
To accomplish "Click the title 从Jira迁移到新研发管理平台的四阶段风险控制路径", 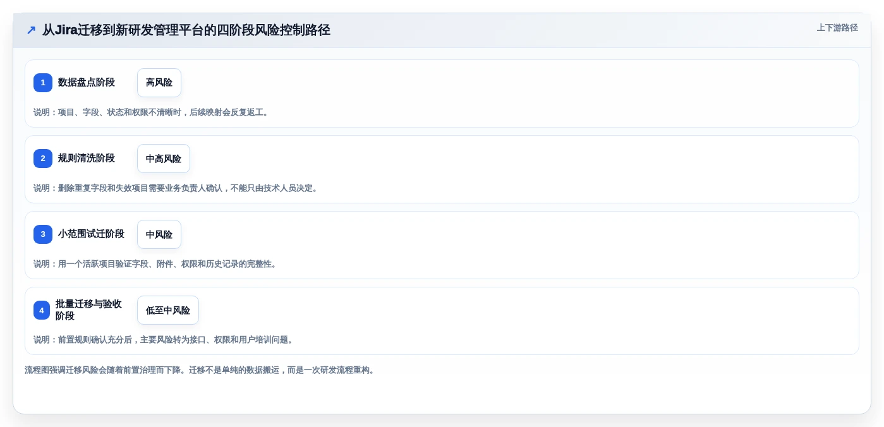I will (186, 30).
